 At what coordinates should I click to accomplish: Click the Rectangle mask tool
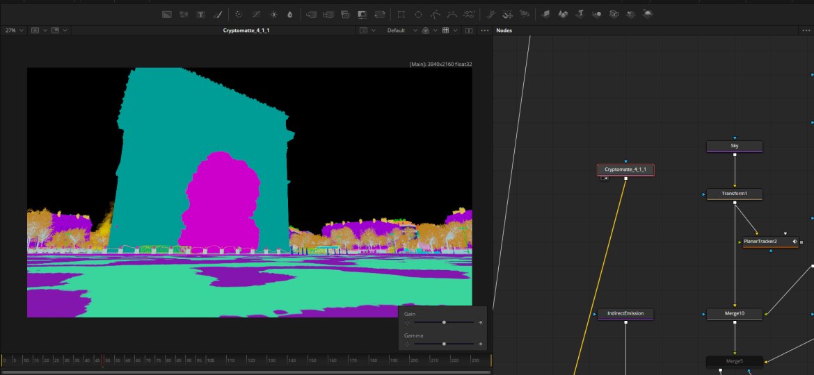[401, 15]
